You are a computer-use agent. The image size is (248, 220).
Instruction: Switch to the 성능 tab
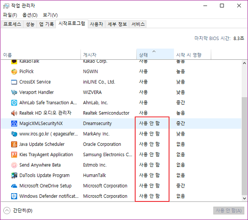30,24
